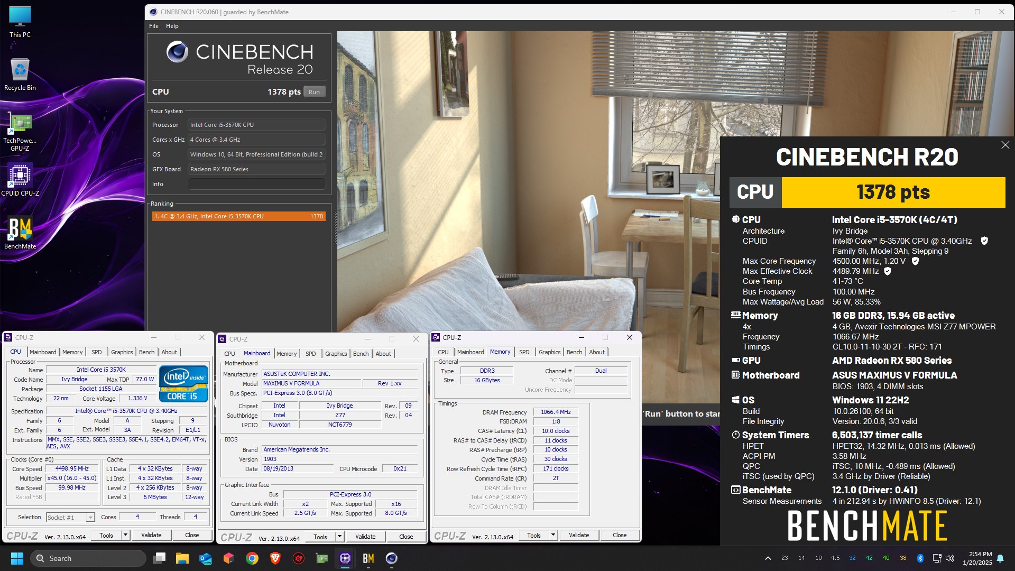The image size is (1015, 571).
Task: Run the Cinebench CPU test
Action: coord(314,91)
